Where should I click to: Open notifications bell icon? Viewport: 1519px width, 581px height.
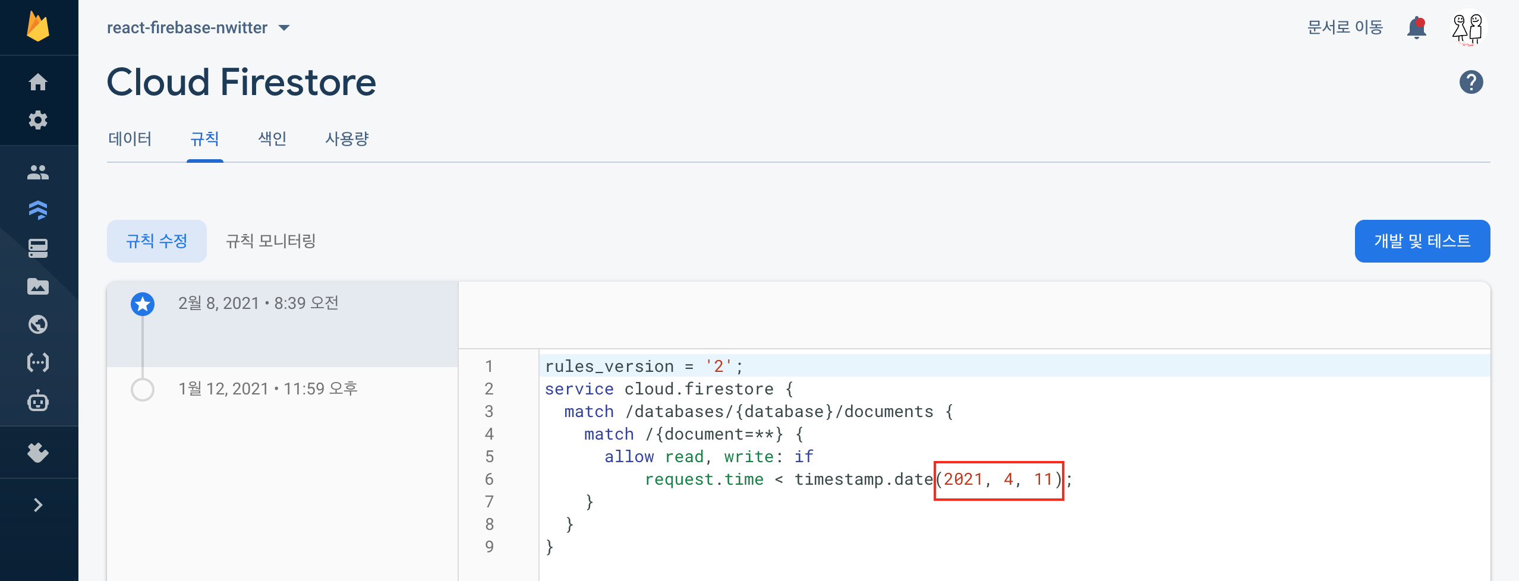[x=1417, y=27]
